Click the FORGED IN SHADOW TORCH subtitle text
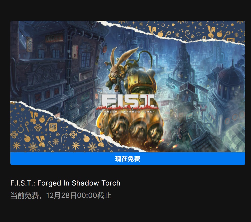The width and height of the screenshot is (251, 222). point(128,112)
